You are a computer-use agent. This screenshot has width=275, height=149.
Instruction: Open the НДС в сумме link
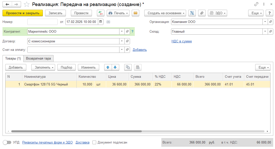pos(182,41)
